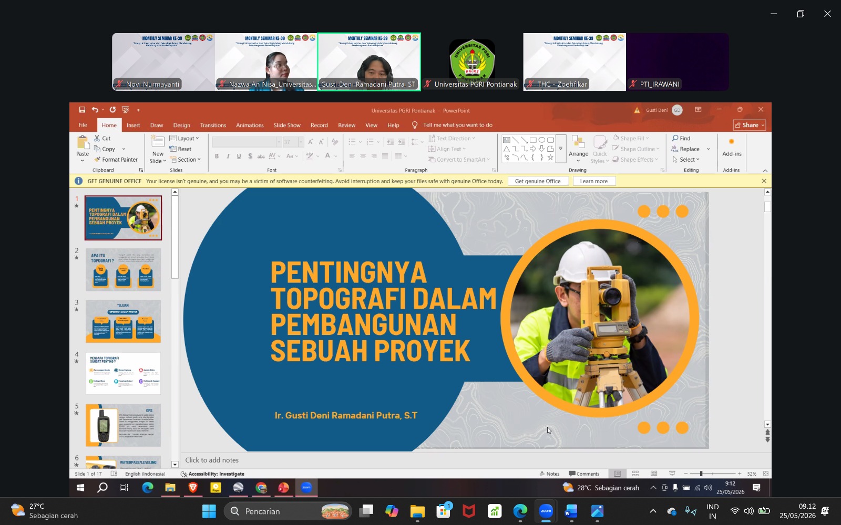Image resolution: width=841 pixels, height=525 pixels.
Task: Toggle Bold formatting in the Font group
Action: tap(217, 156)
